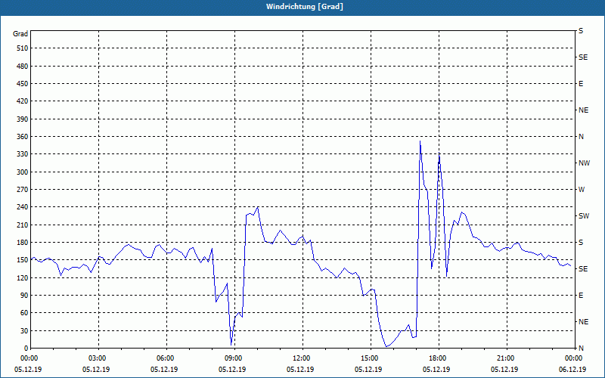Click the '05.12.19' date under '18:00'
The image size is (605, 378).
pyautogui.click(x=436, y=370)
